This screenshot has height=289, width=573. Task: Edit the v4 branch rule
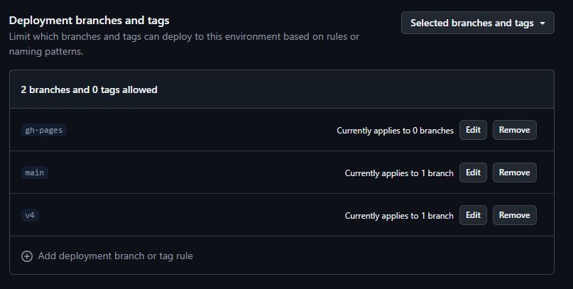click(473, 215)
